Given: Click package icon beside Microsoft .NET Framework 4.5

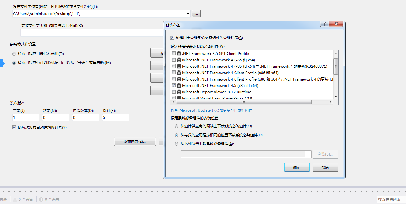Looking at the screenshot, I should pos(179,85).
